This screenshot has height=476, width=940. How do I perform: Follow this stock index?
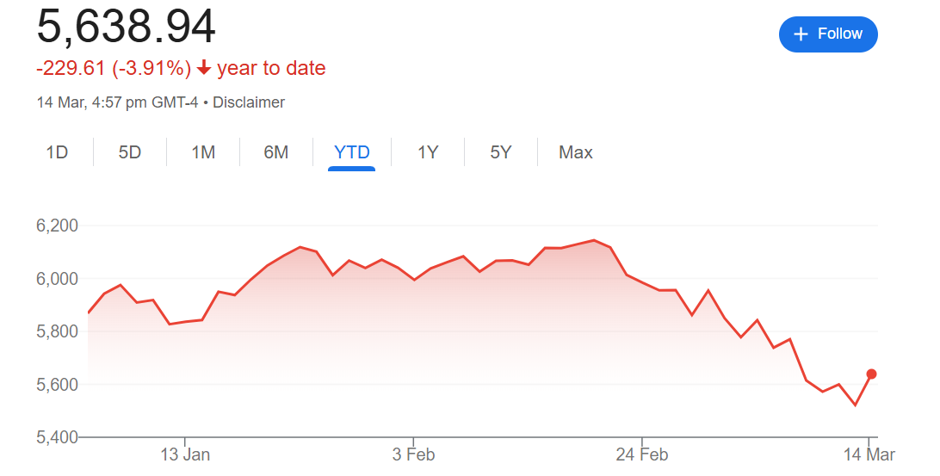(x=827, y=34)
